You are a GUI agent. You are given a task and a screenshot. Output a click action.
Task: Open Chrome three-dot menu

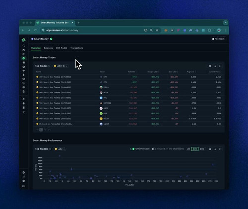(x=225, y=30)
